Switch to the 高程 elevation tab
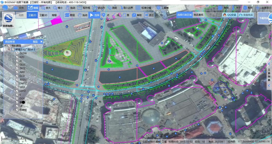 point(54,15)
